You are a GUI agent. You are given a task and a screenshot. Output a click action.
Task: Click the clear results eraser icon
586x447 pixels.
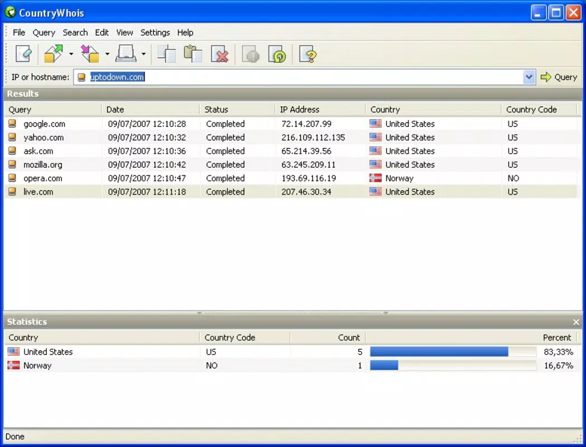23,54
